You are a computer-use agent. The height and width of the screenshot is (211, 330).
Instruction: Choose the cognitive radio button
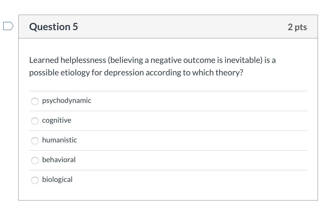tap(35, 121)
